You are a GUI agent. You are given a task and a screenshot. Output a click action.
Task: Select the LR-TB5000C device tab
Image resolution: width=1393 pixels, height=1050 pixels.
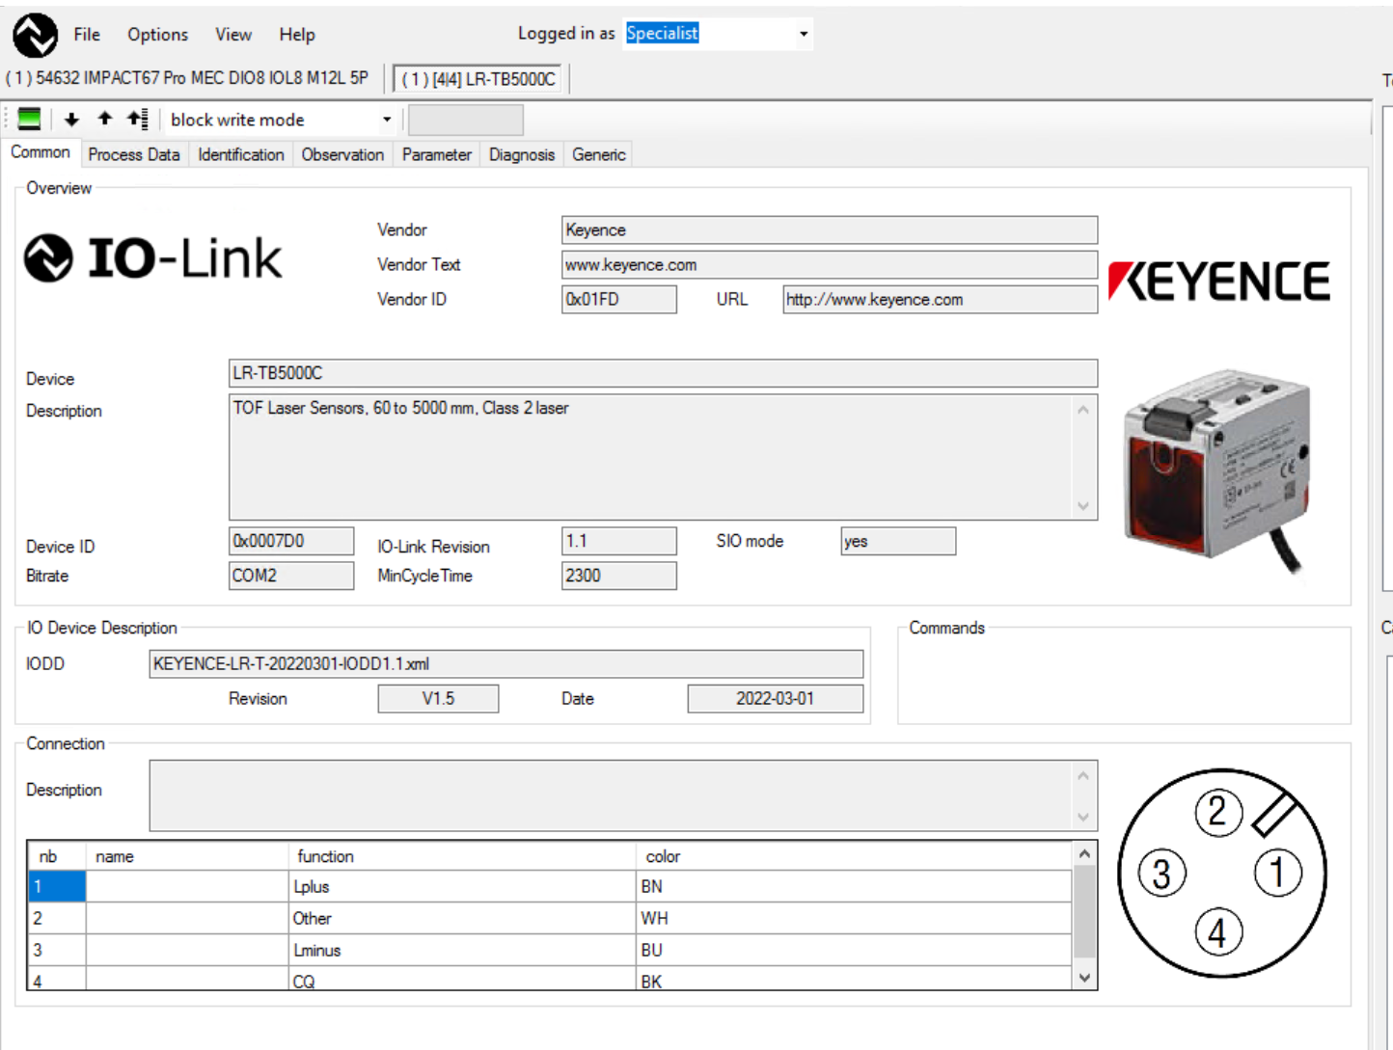point(478,79)
